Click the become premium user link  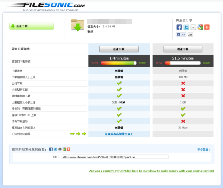coord(119,134)
